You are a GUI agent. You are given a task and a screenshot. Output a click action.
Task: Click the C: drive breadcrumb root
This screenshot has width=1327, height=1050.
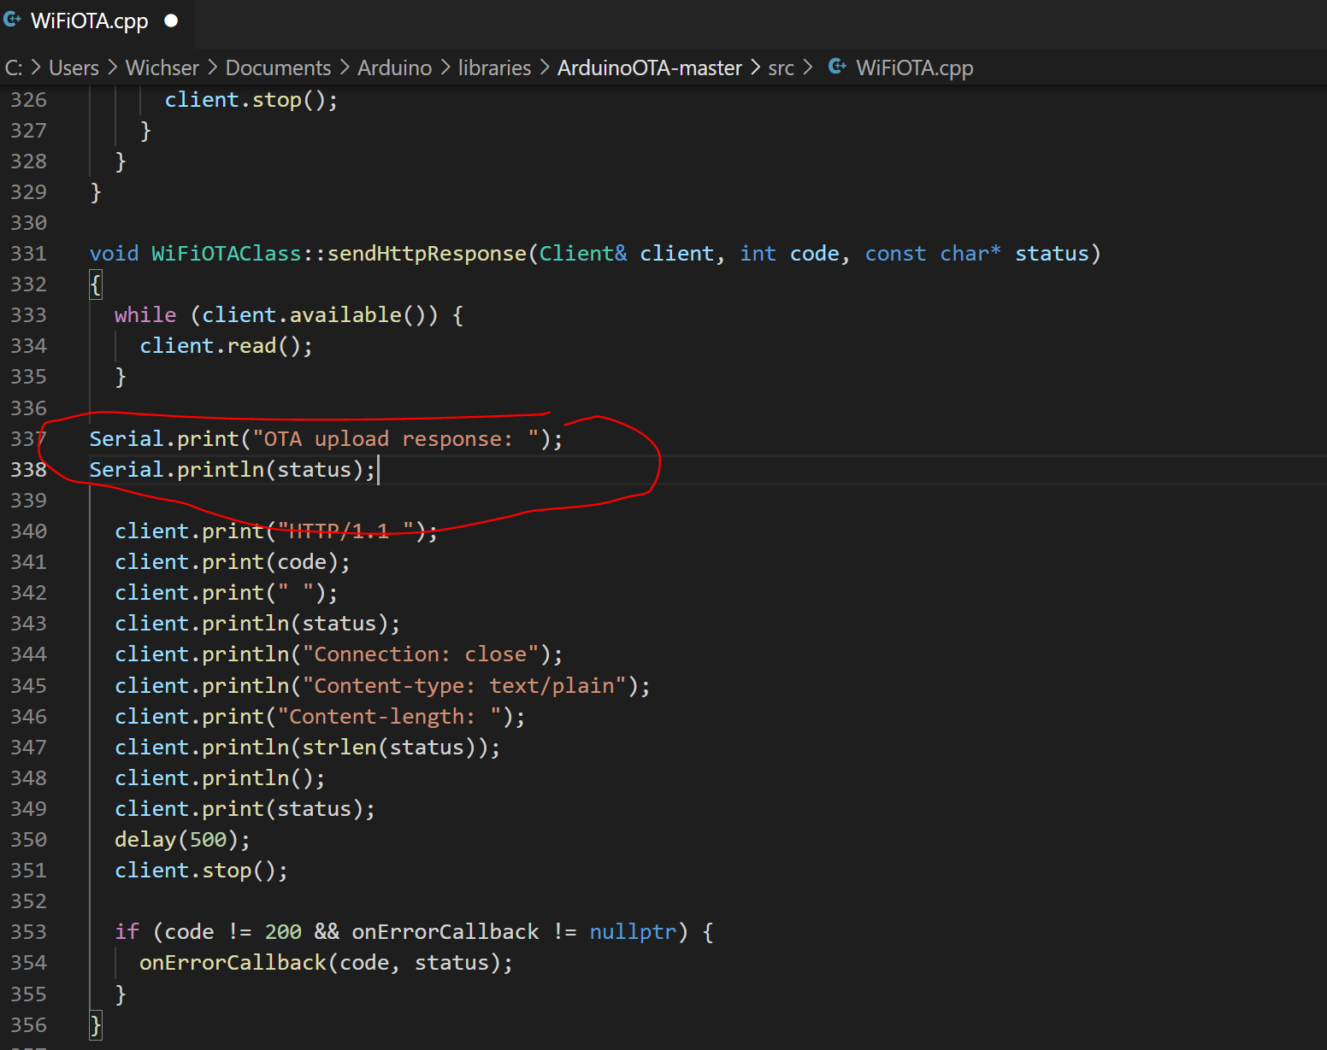(14, 67)
